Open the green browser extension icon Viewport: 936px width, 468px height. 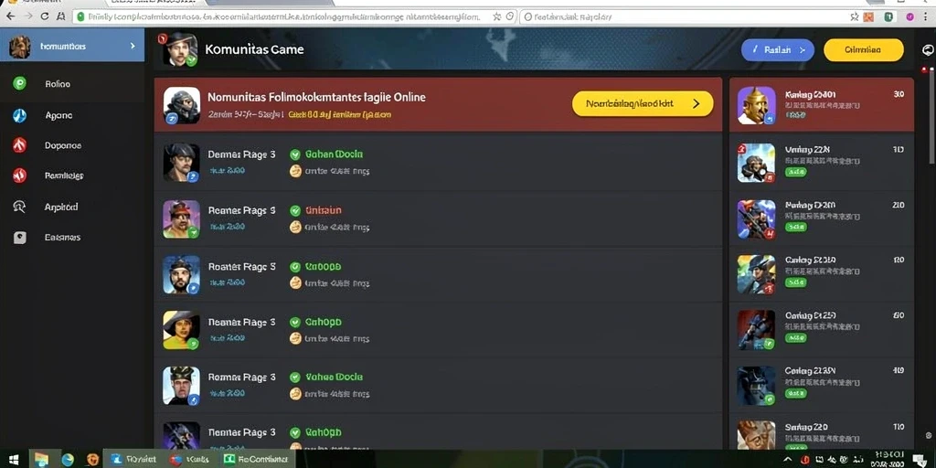888,17
